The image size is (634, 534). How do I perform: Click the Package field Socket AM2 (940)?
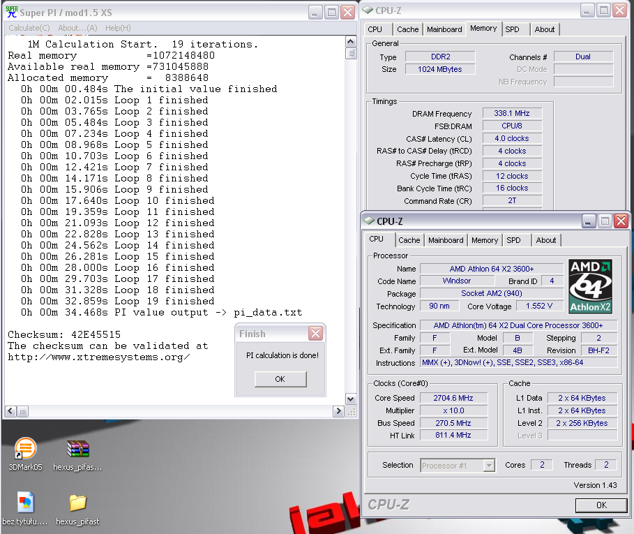[x=492, y=293]
